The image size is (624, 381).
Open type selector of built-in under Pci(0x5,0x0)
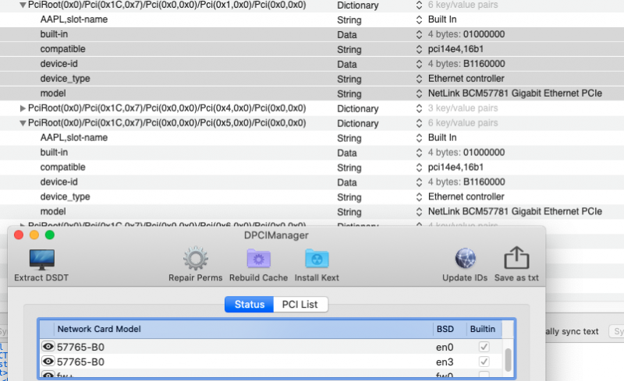(x=419, y=153)
